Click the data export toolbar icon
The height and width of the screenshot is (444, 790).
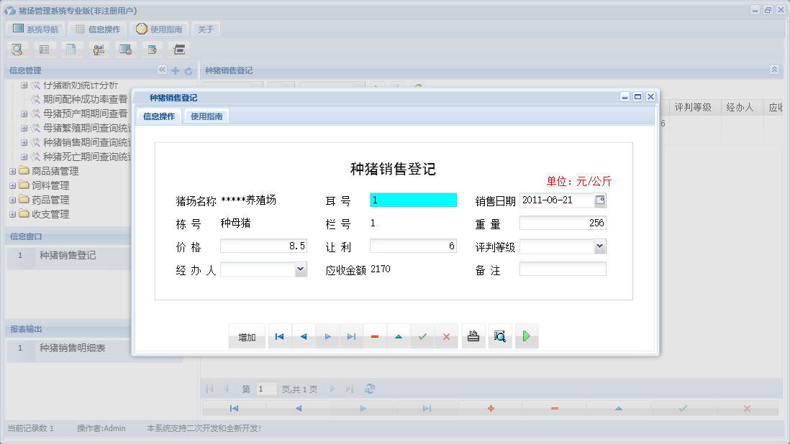click(152, 49)
